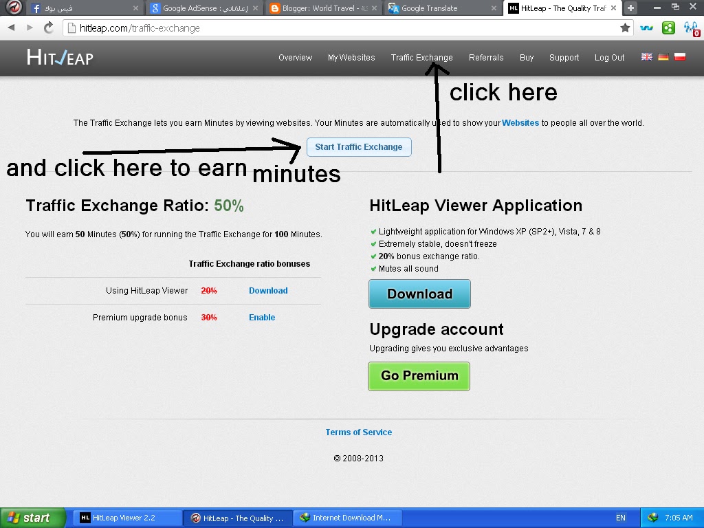Click the address bar URL field
Image resolution: width=704 pixels, height=528 pixels.
(348, 27)
